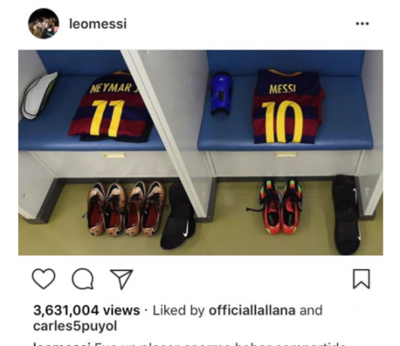Click the white shin guards on left bench
Screen dimensions: 400x346
tap(38, 95)
